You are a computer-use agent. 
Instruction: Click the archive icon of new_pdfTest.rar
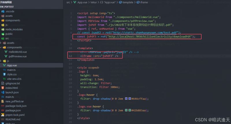3,101
